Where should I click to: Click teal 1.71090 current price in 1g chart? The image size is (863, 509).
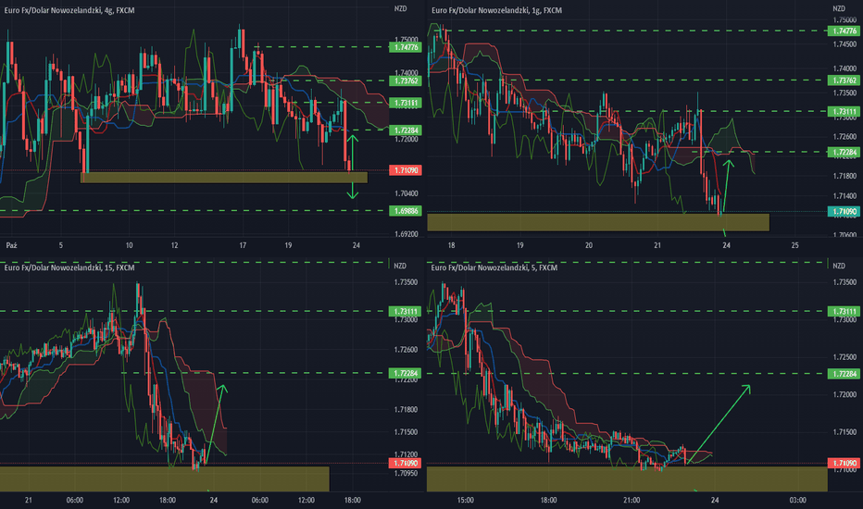[844, 211]
